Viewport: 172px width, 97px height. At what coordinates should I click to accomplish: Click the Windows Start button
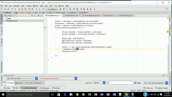[3, 95]
